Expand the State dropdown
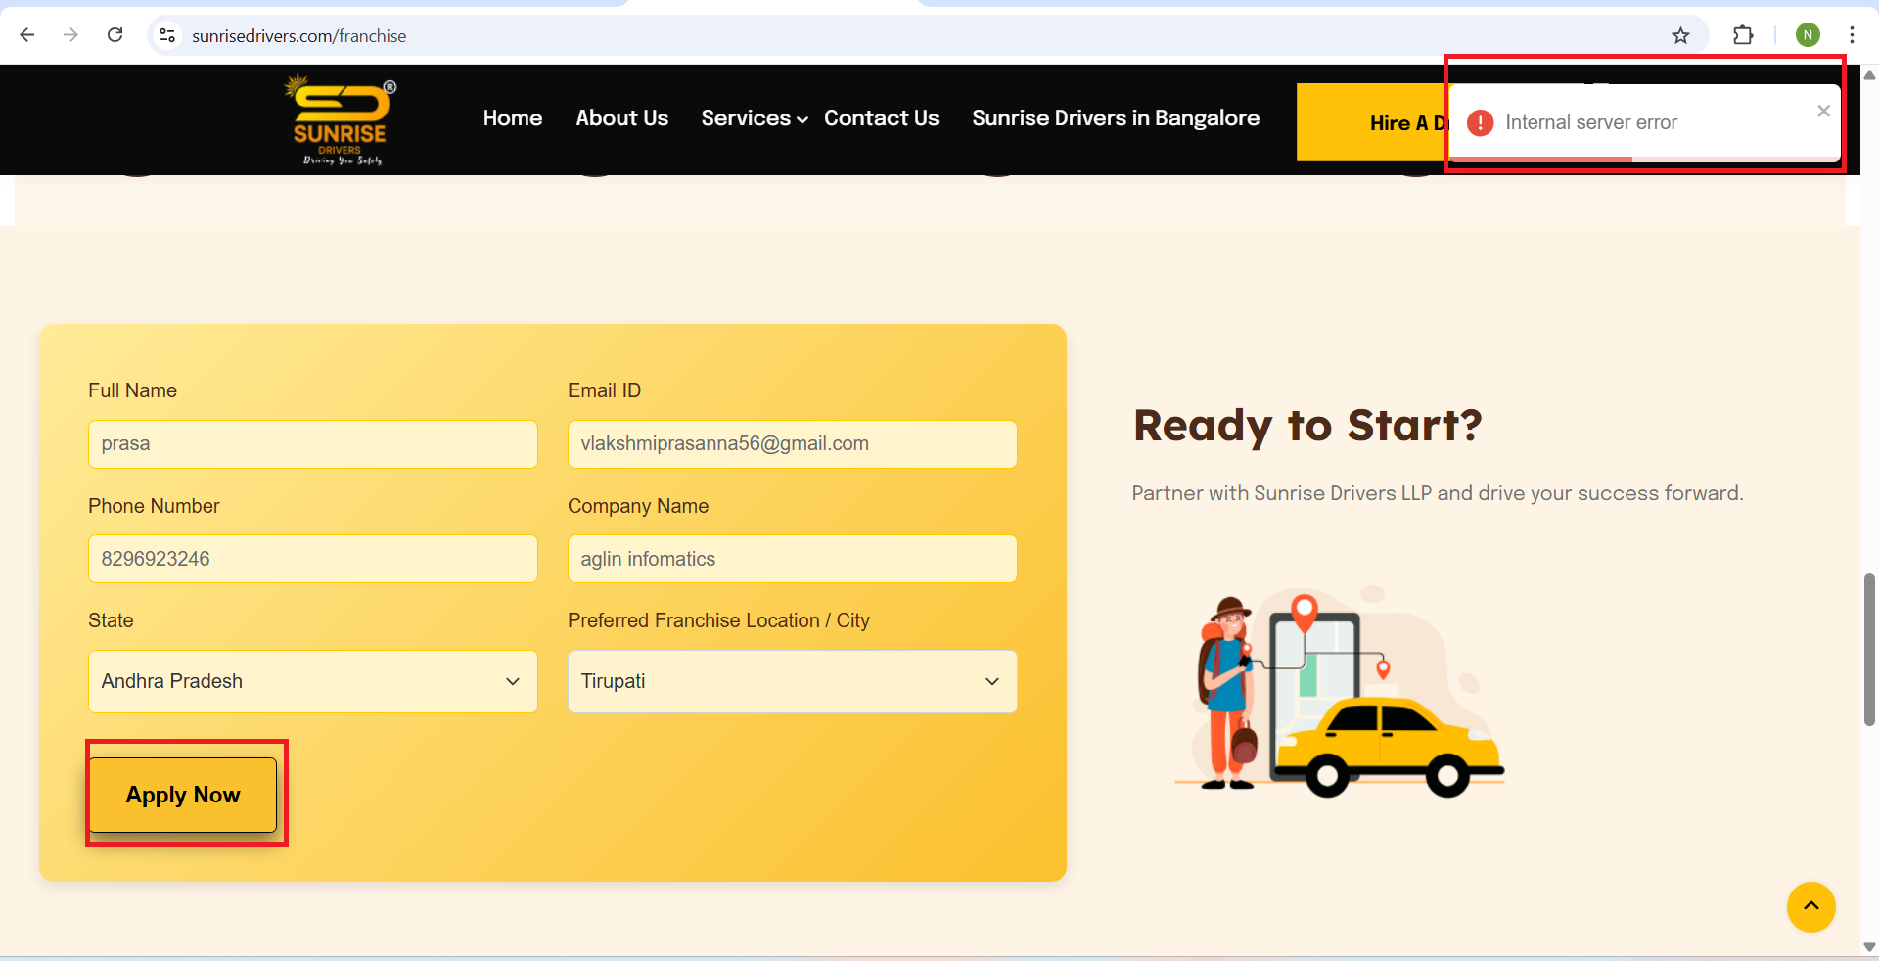Viewport: 1879px width, 961px height. point(313,681)
